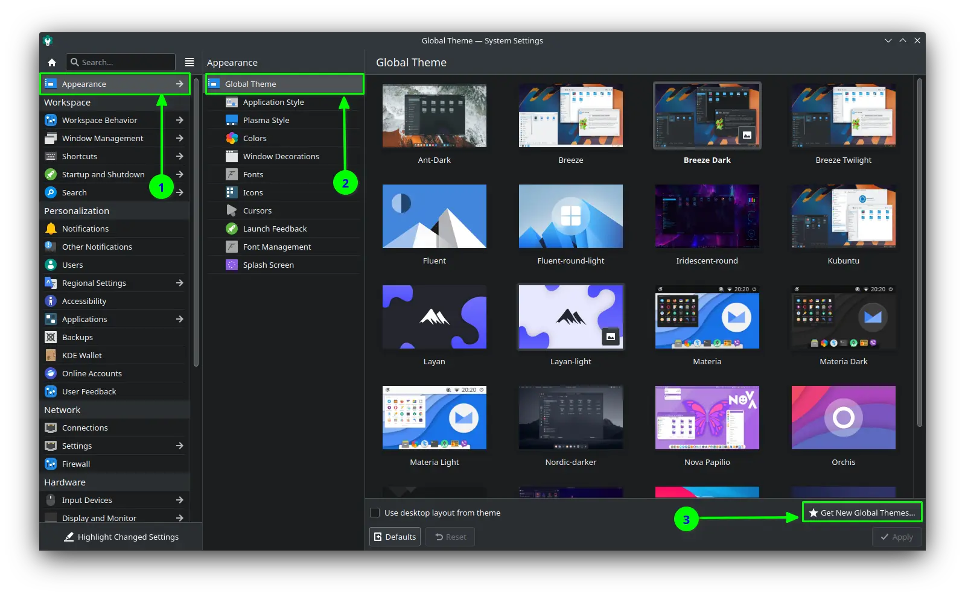The height and width of the screenshot is (597, 965).
Task: Click Get New Global Themes button
Action: coord(862,513)
